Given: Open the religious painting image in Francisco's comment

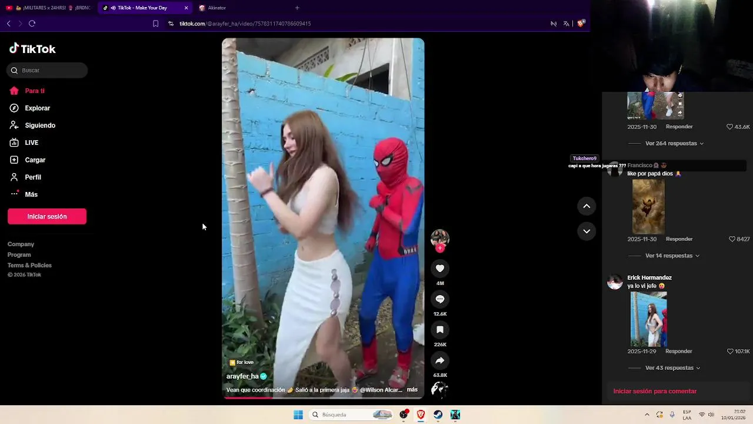Looking at the screenshot, I should (648, 207).
